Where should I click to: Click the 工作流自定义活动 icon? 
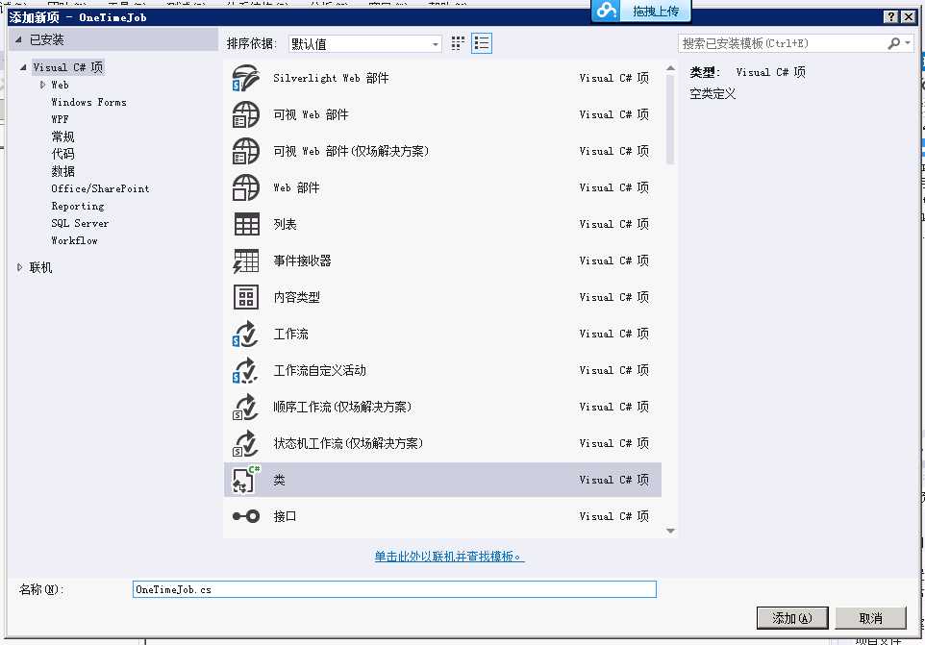tap(245, 370)
